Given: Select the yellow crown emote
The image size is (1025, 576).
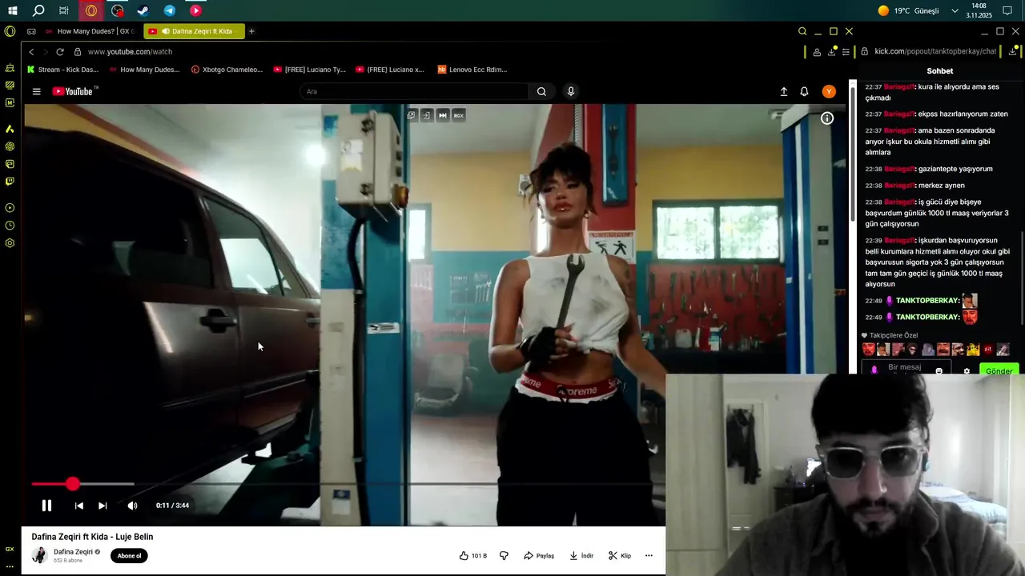Looking at the screenshot, I should point(973,350).
